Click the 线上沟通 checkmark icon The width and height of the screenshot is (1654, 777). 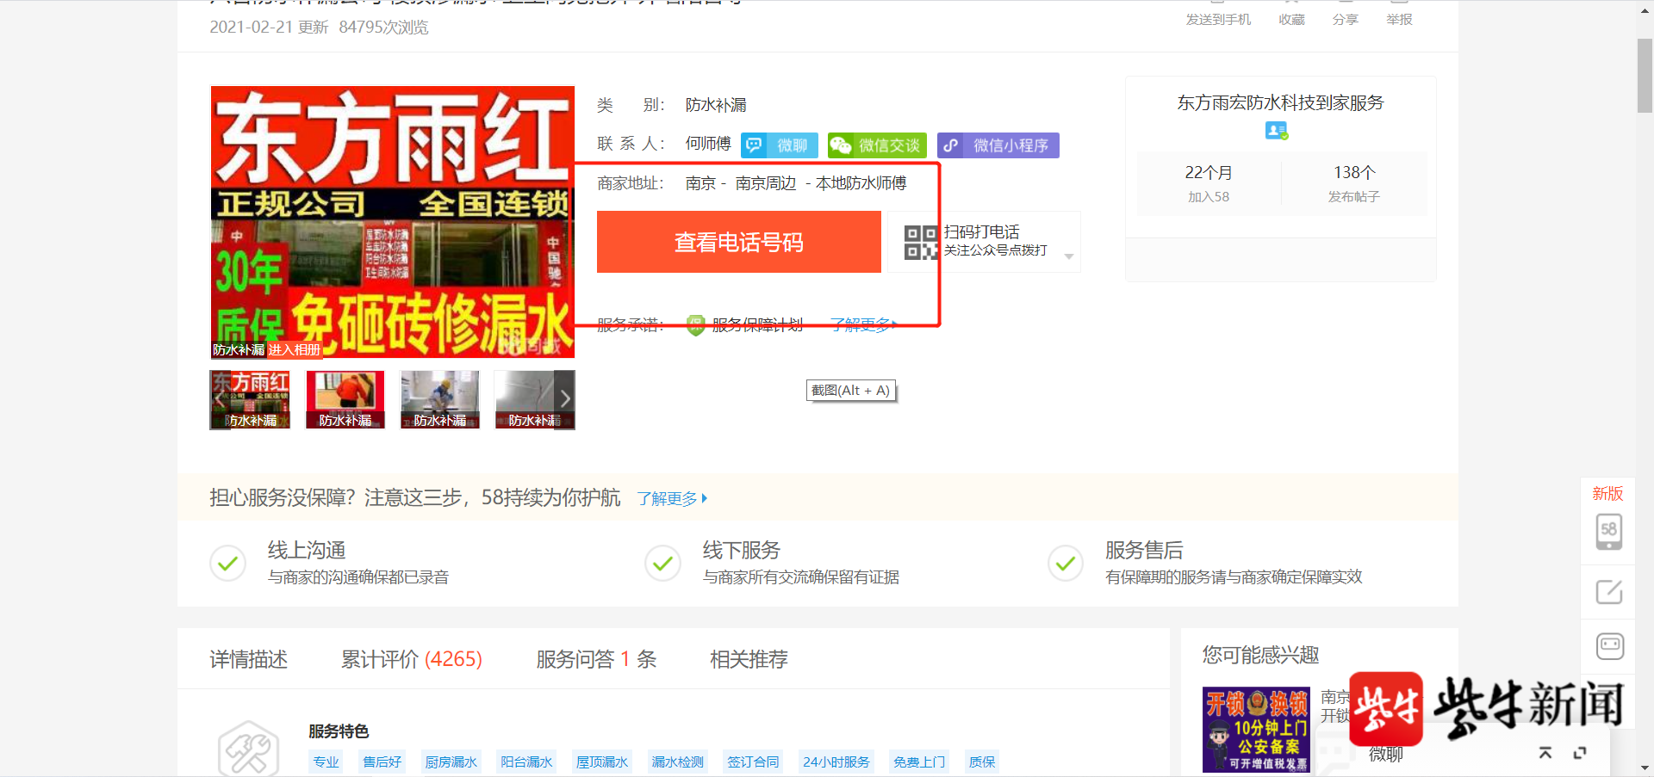(228, 564)
